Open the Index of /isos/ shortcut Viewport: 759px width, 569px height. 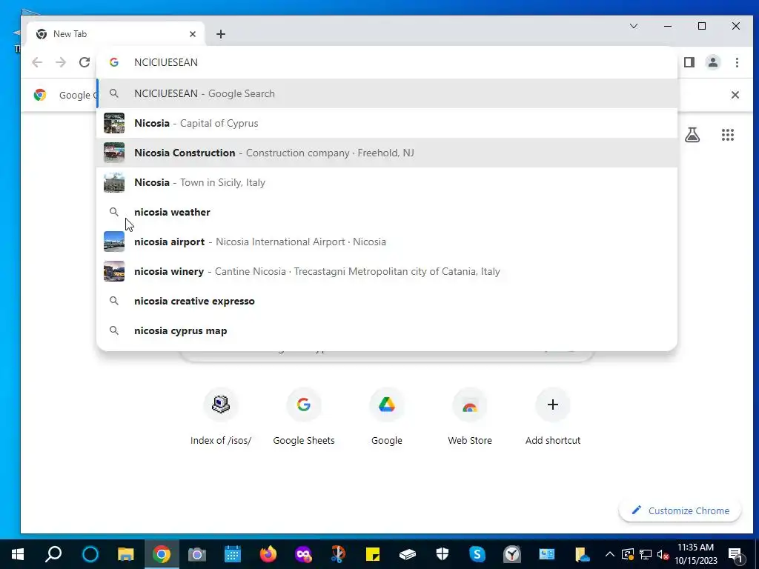click(x=221, y=417)
